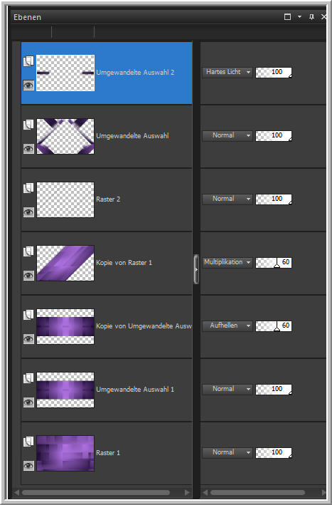Click layer type icon of Raster 1
The width and height of the screenshot is (332, 505).
tap(28, 442)
